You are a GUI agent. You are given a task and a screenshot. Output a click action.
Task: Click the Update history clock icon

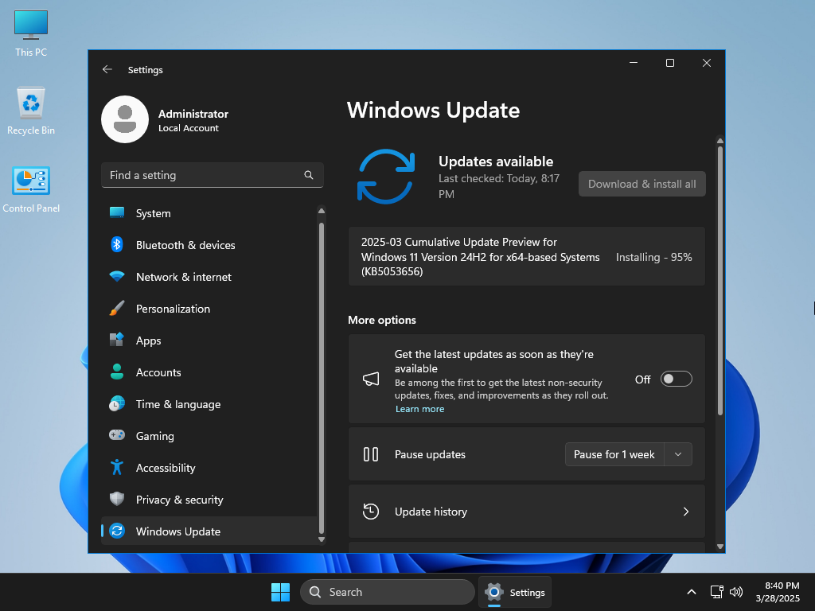point(371,512)
